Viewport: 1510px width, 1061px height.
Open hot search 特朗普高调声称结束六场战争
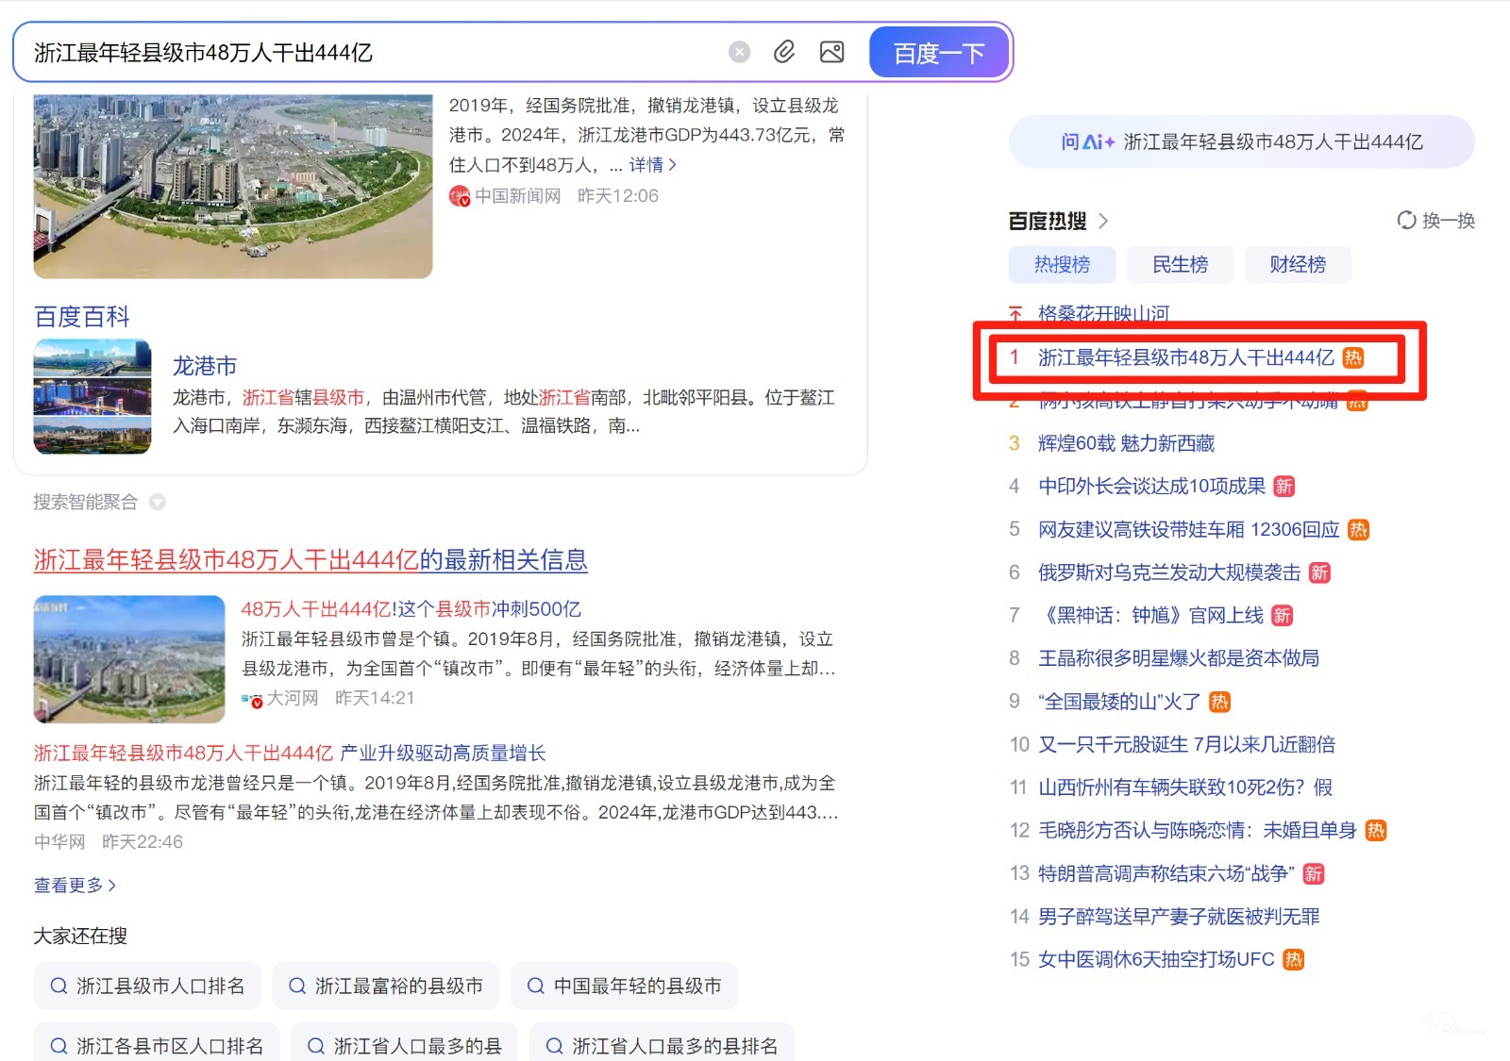(1166, 873)
